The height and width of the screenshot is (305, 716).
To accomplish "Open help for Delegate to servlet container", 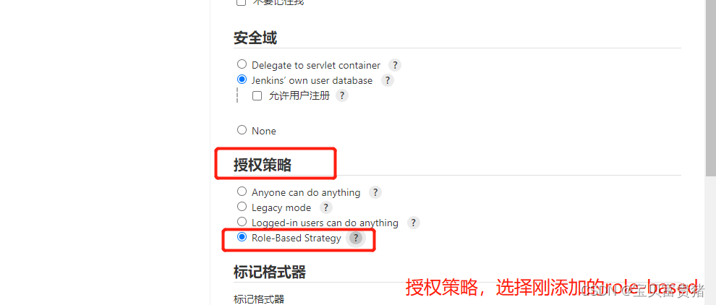I will 395,65.
